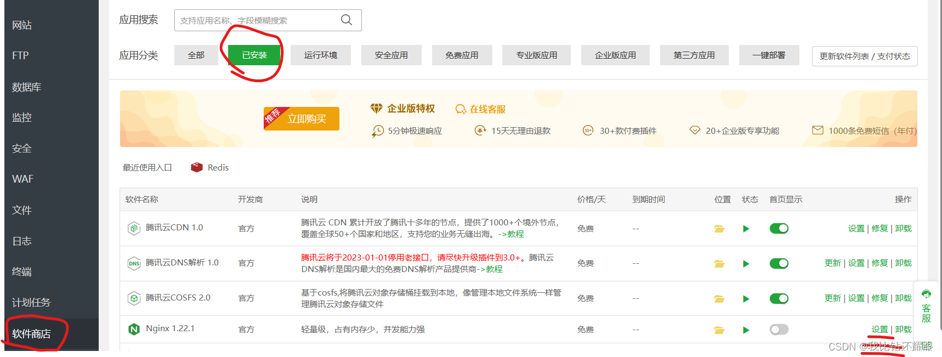The width and height of the screenshot is (942, 357).
Task: Click 设置 for 腾讯云CDN 1.0
Action: tap(856, 228)
